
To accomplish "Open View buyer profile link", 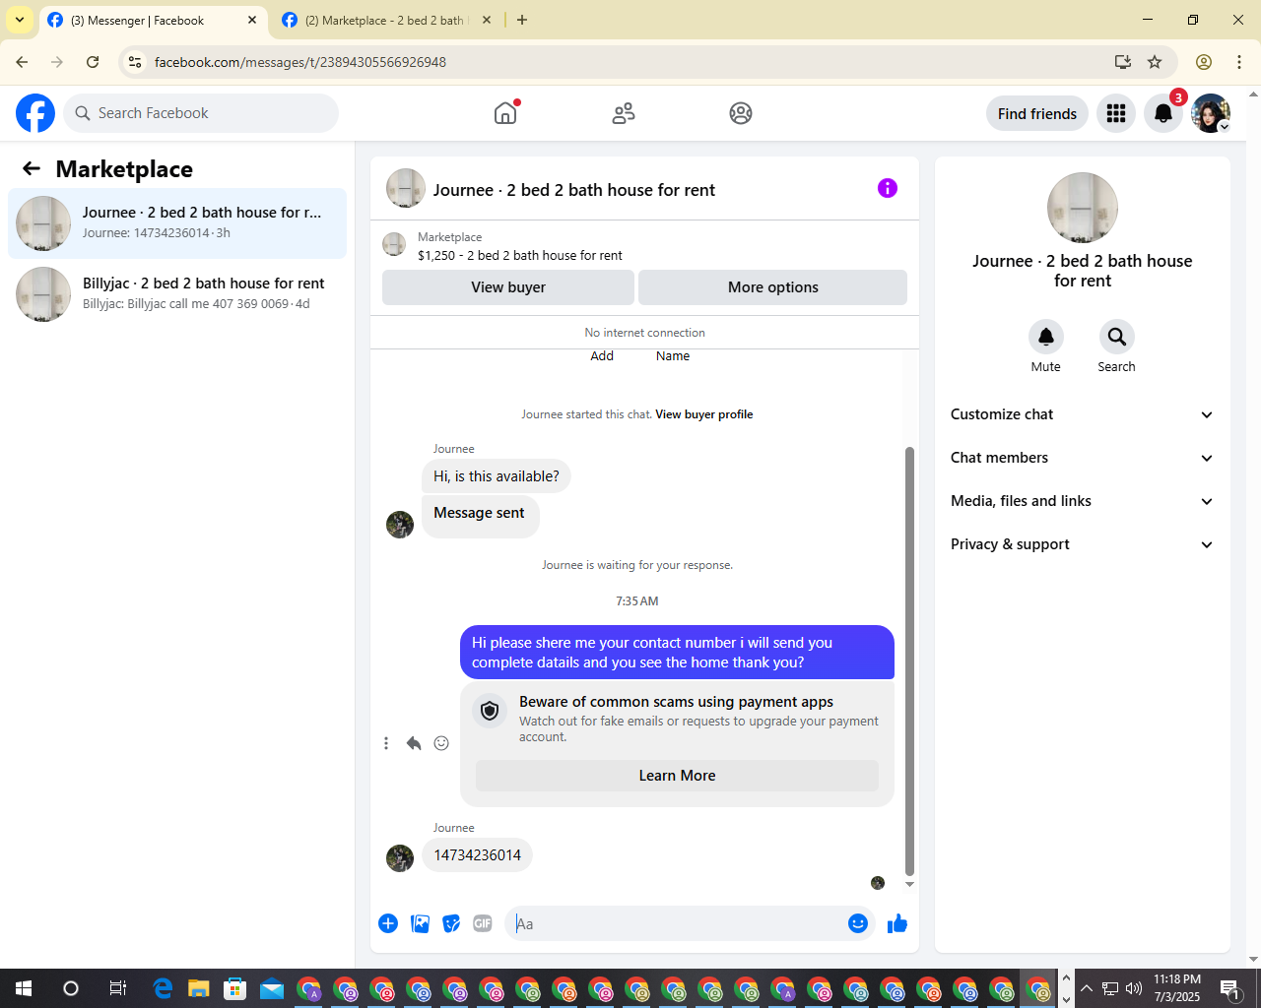I will [704, 414].
